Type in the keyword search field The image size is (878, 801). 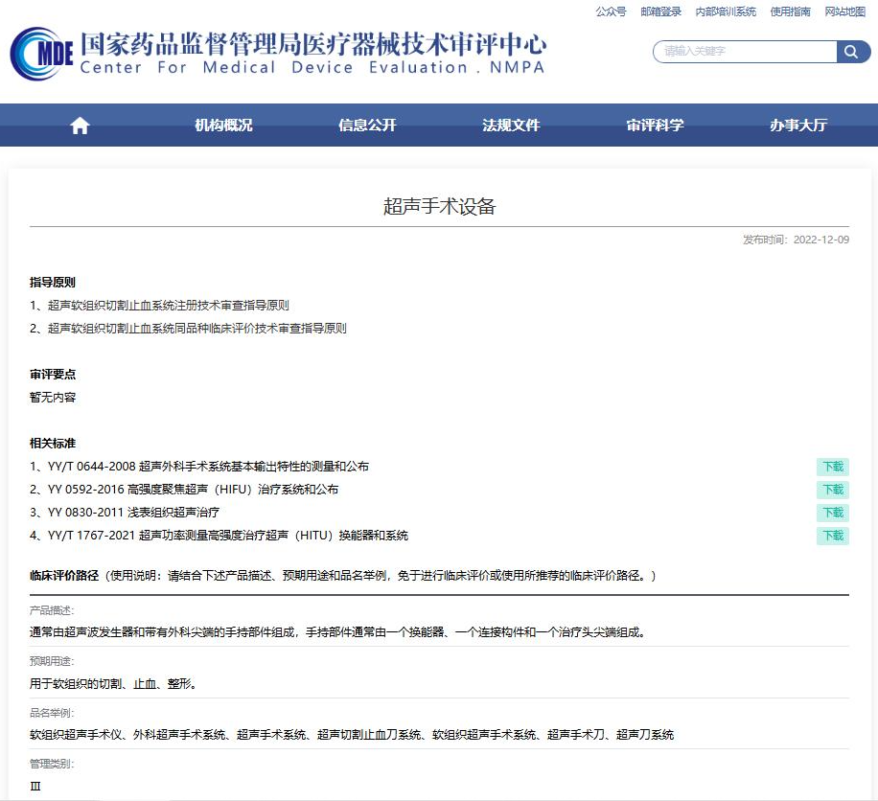[745, 52]
